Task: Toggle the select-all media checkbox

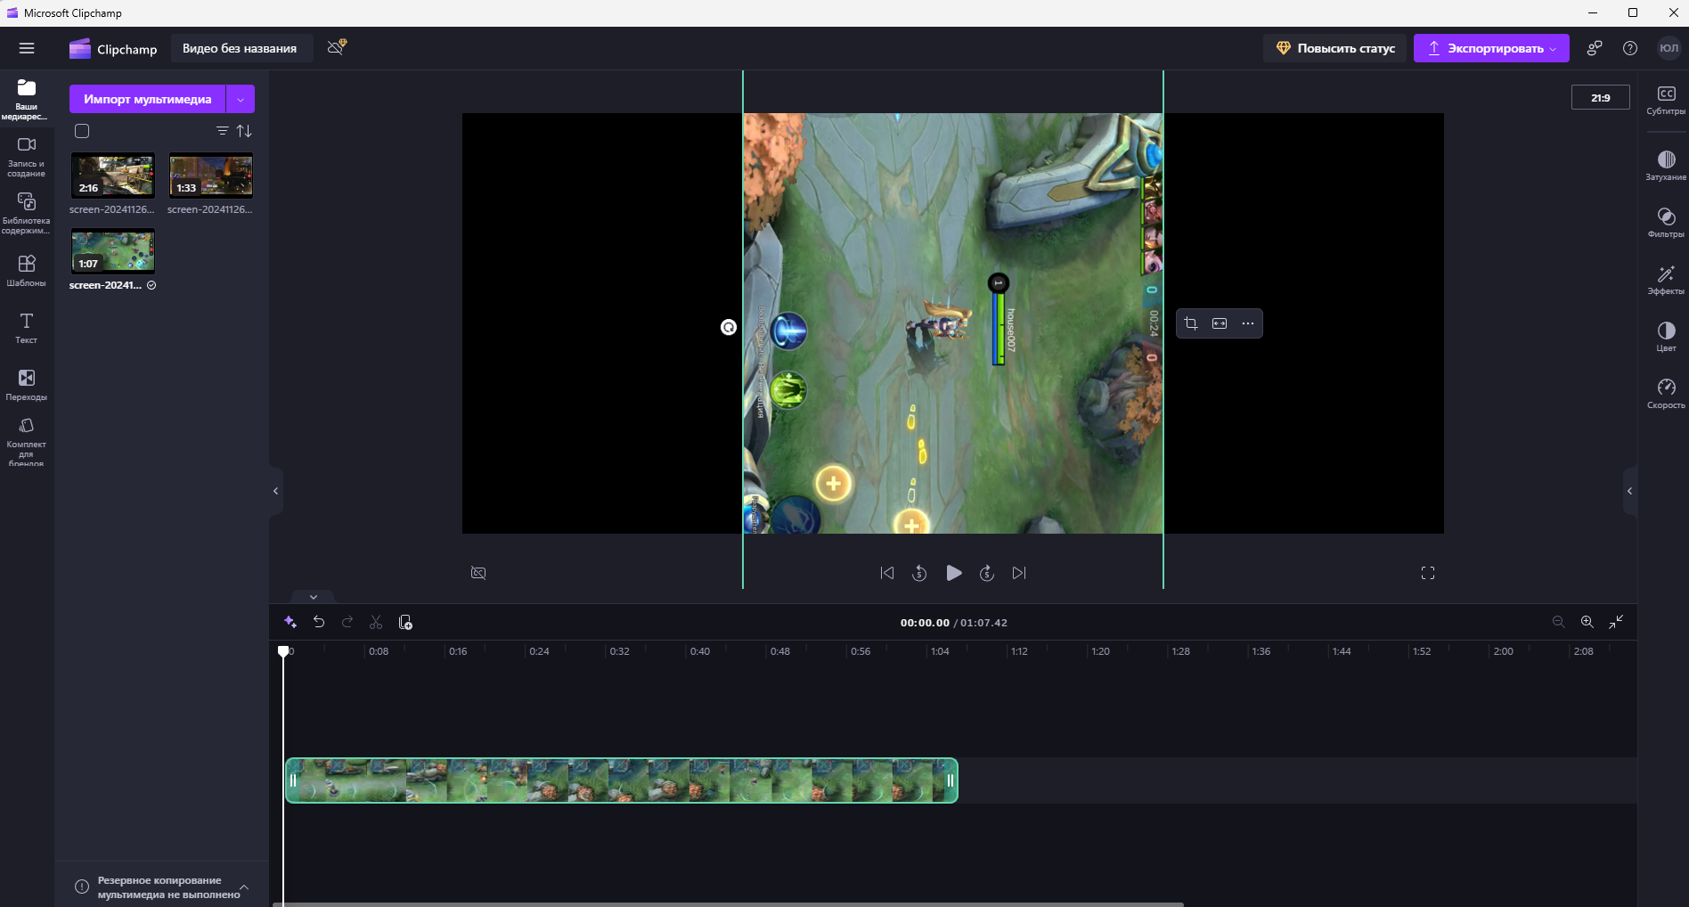Action: pyautogui.click(x=82, y=131)
